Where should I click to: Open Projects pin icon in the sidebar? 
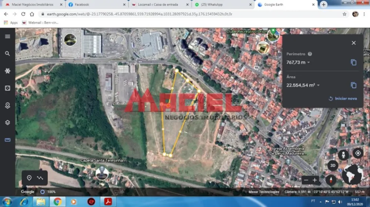pyautogui.click(x=7, y=106)
